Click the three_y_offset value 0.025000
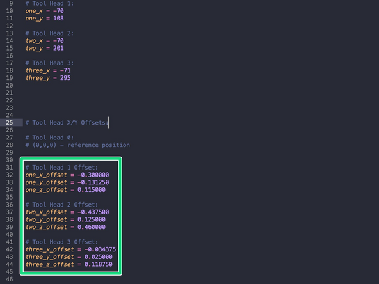This screenshot has height=284, width=379. [x=99, y=257]
